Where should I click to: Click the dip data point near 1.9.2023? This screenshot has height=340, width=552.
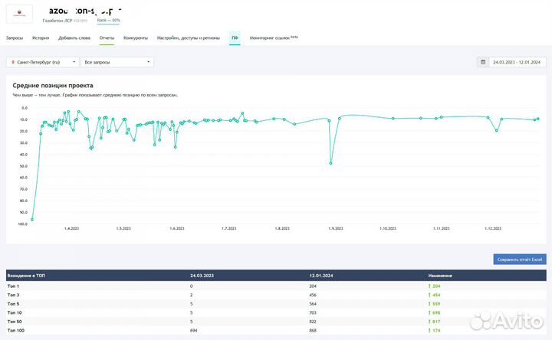coord(331,163)
